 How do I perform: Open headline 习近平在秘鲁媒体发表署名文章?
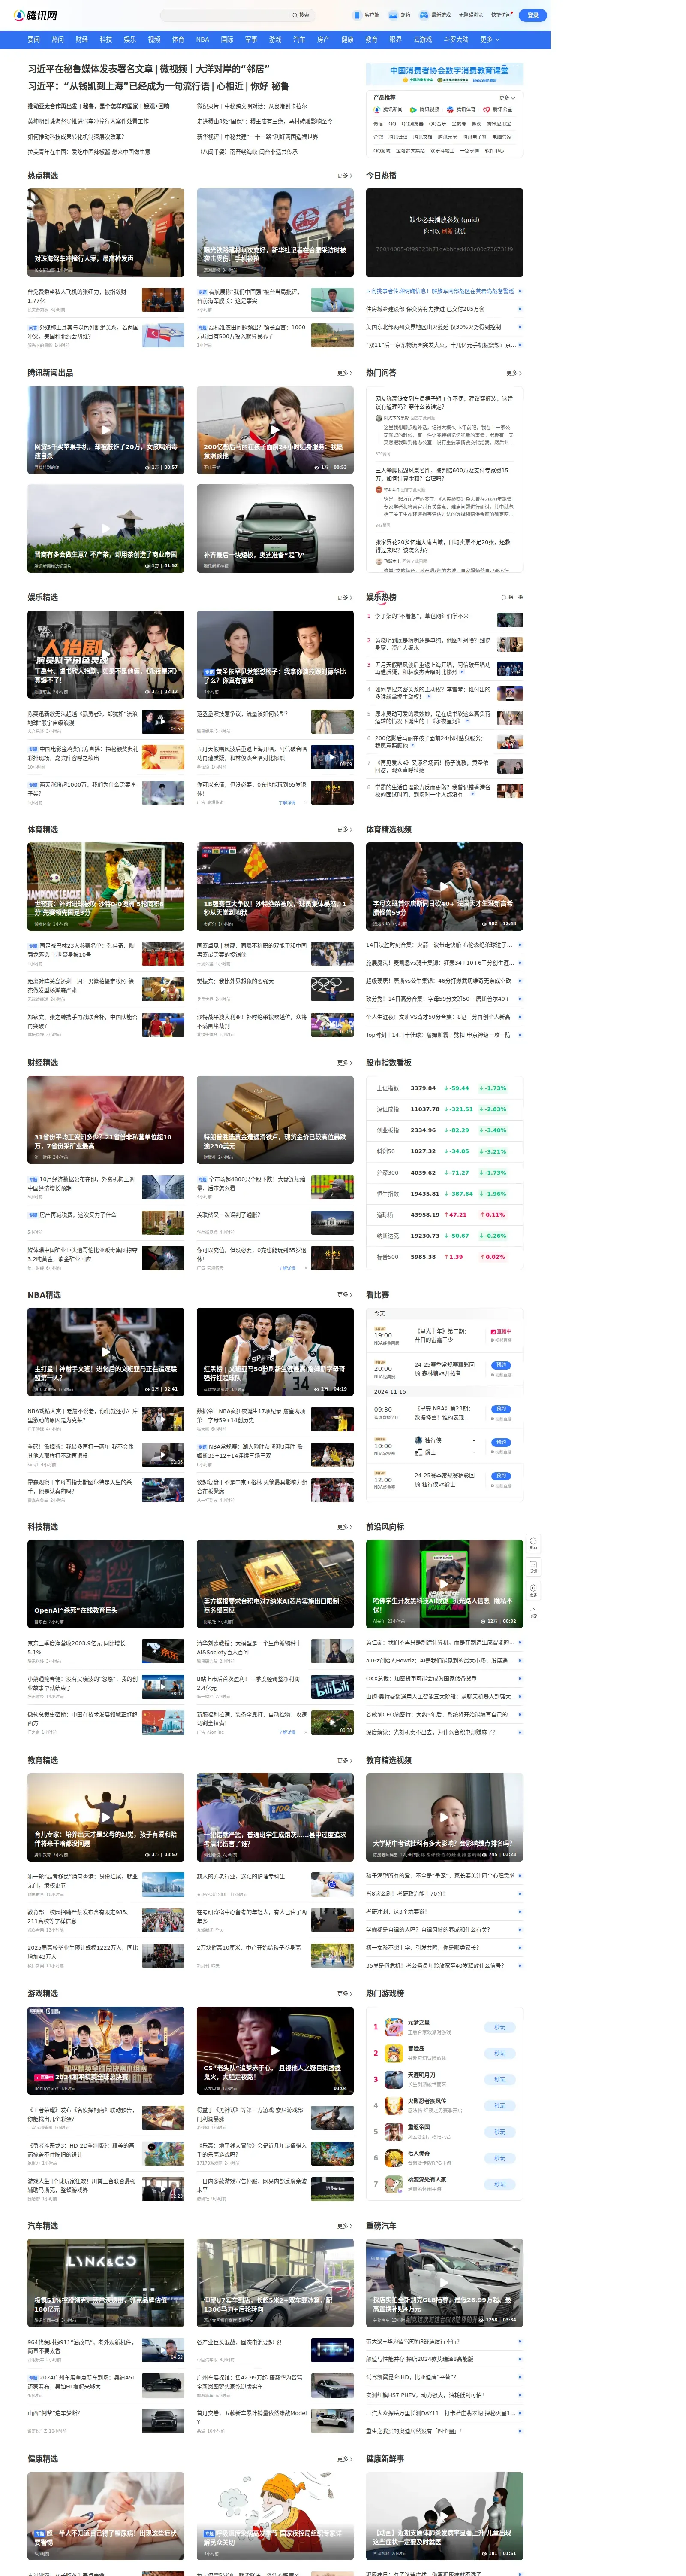(91, 69)
